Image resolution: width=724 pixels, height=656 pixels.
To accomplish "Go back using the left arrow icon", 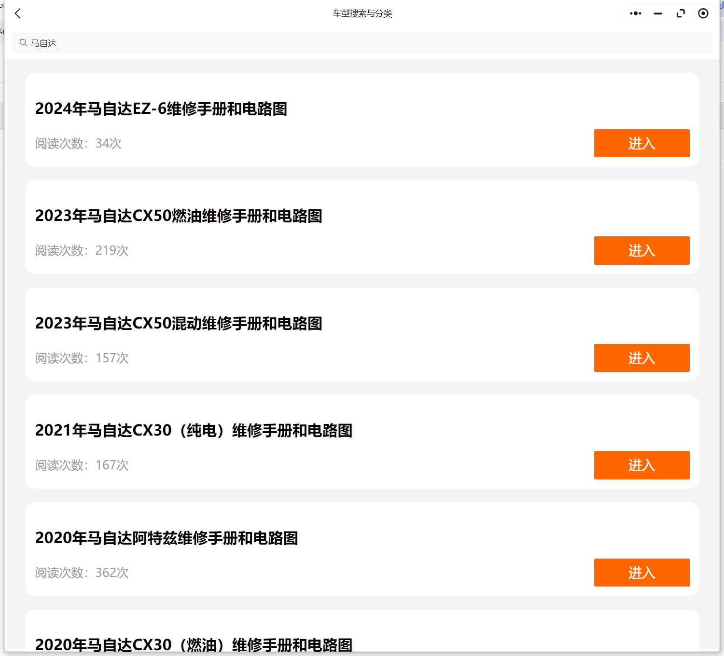I will (x=18, y=14).
